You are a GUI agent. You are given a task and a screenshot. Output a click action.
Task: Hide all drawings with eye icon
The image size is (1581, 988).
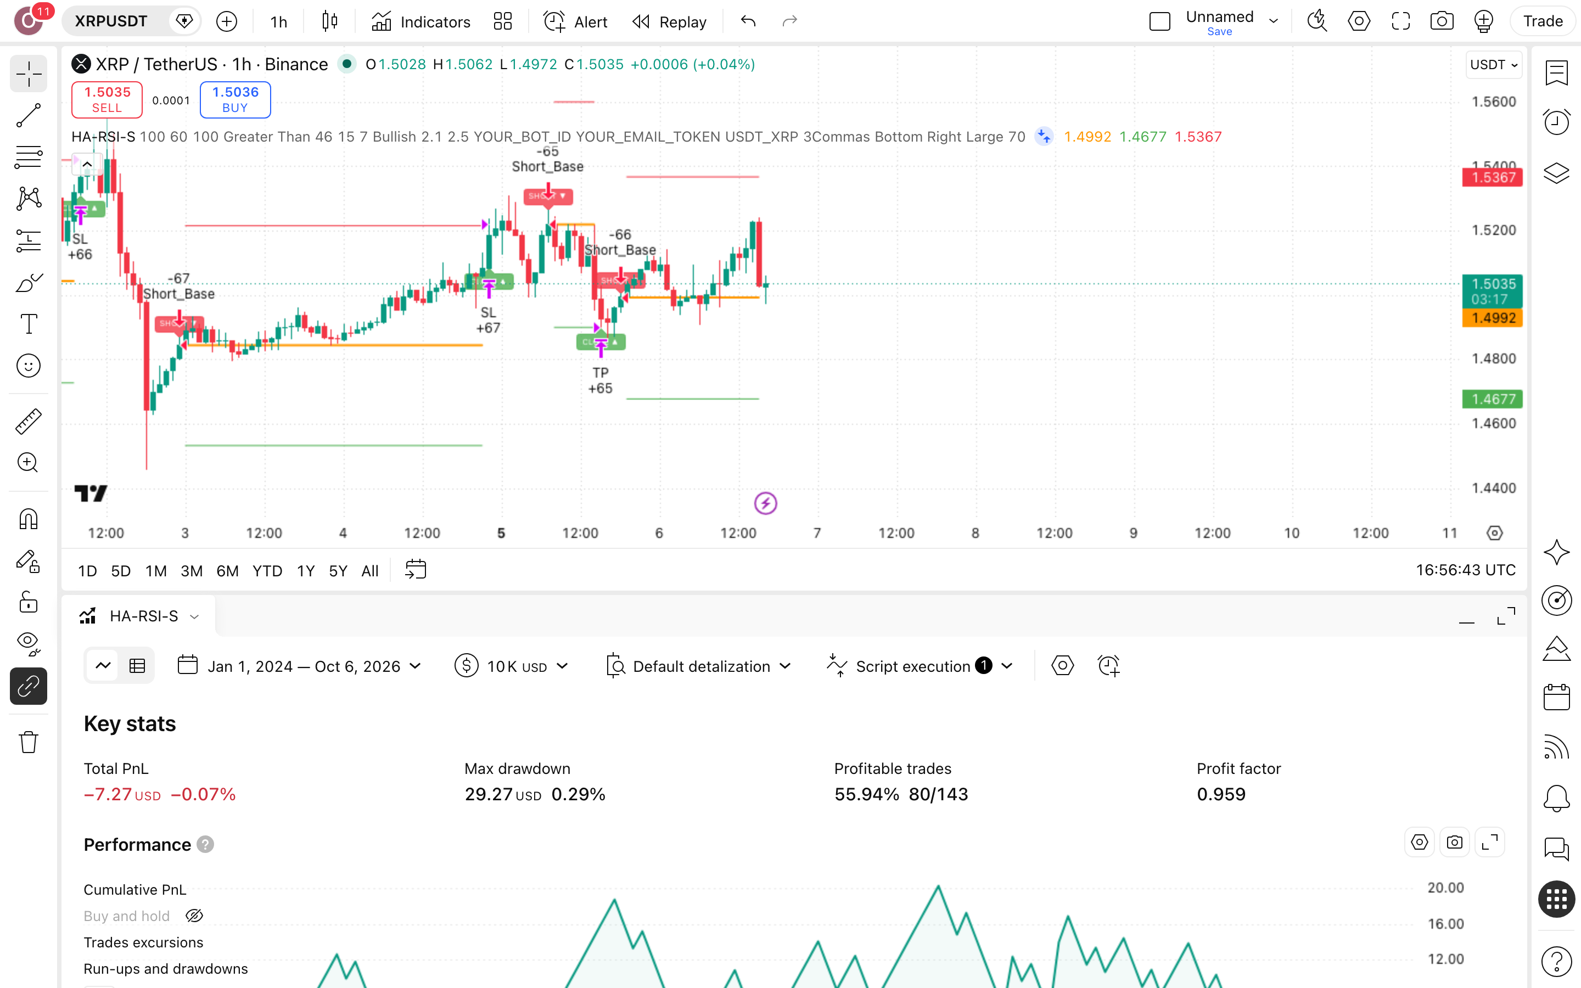[x=28, y=644]
